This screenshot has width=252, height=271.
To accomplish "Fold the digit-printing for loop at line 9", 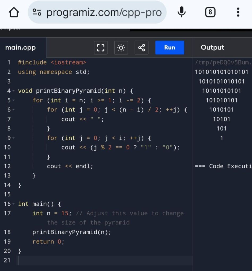I will click(x=14, y=138).
